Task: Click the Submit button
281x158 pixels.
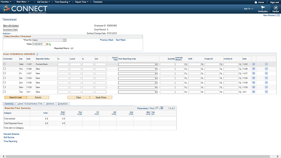Action: point(38,97)
